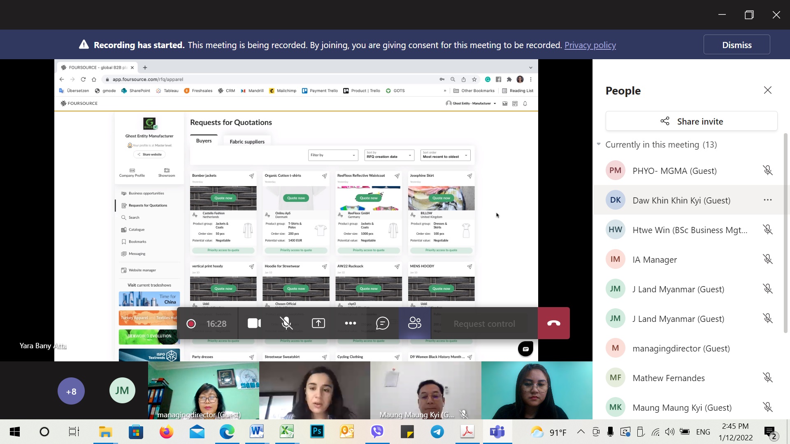Screen dimensions: 790x444
Task: Click PHYO- MGMA mute status icon
Action: coord(768,171)
